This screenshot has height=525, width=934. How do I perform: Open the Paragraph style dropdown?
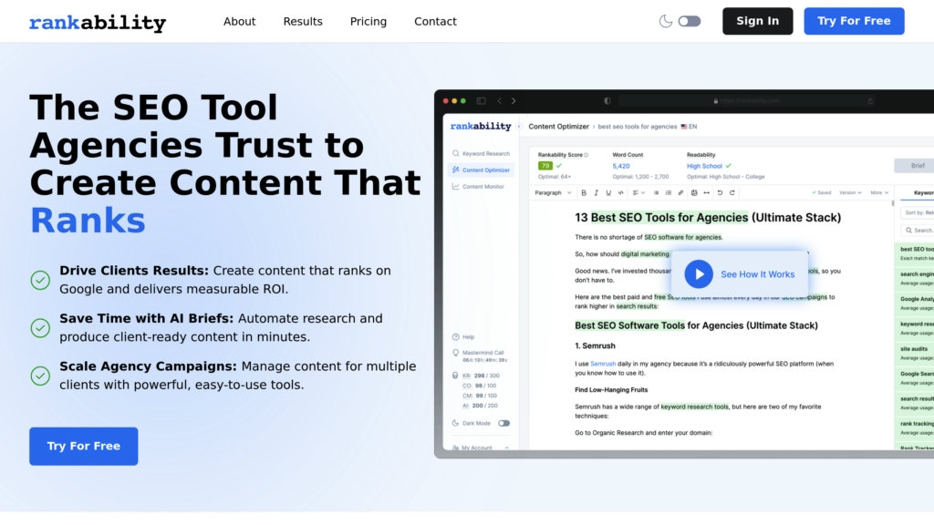click(x=553, y=192)
